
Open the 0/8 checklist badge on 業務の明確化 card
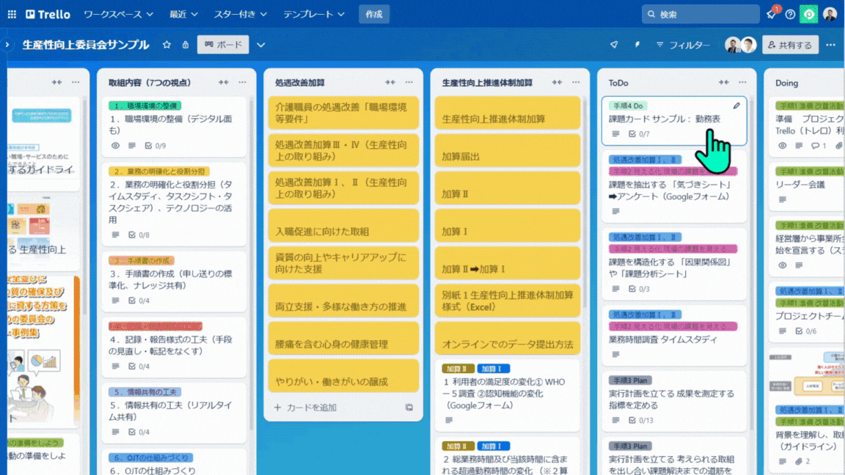[139, 235]
